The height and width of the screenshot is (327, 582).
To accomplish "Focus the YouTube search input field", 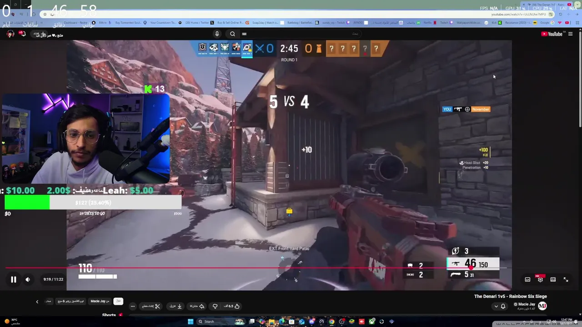I will click(300, 34).
